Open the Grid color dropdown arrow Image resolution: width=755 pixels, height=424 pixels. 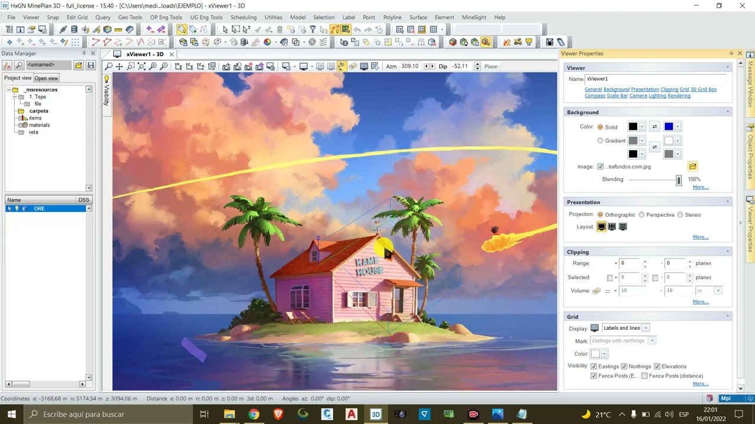[605, 354]
